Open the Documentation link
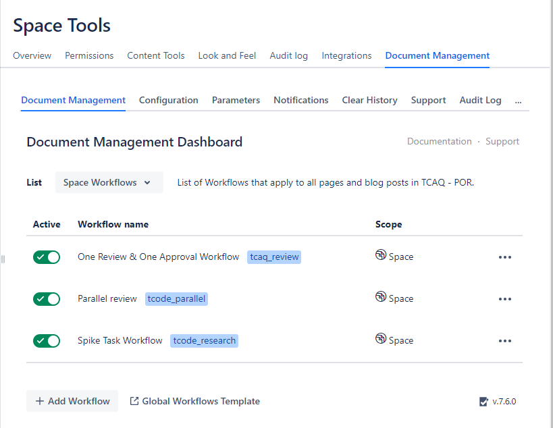 click(x=439, y=141)
